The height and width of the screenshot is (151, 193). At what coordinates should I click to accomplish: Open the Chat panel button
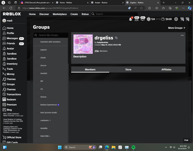click(x=186, y=140)
